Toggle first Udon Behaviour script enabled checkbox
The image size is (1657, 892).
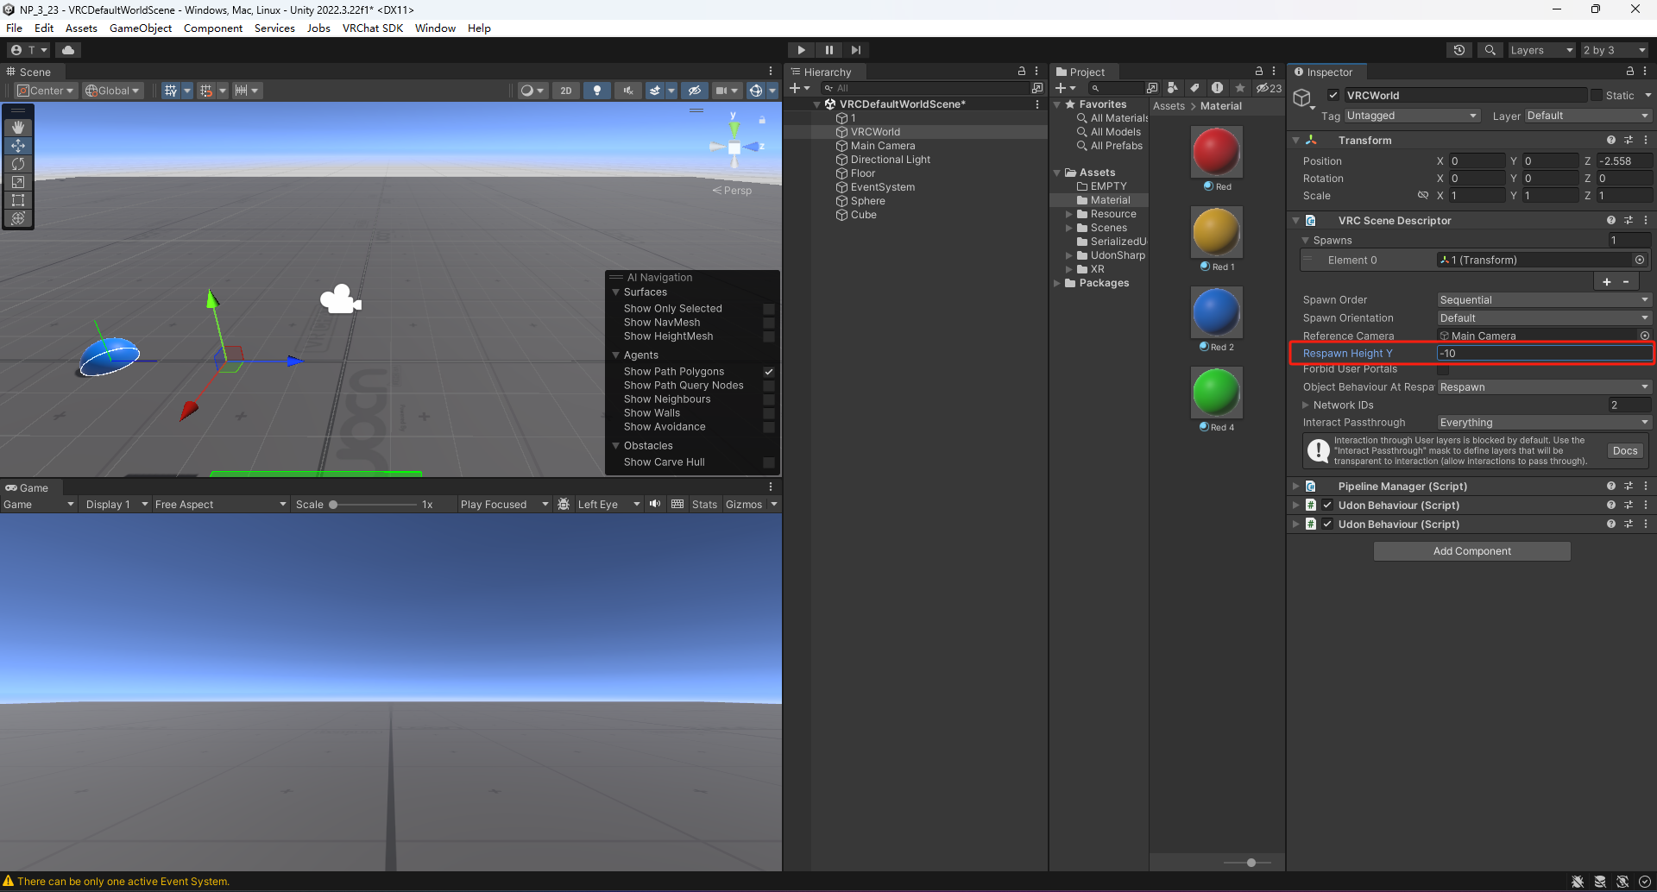point(1327,506)
